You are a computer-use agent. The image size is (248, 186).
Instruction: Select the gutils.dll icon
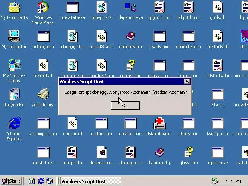click(x=218, y=7)
